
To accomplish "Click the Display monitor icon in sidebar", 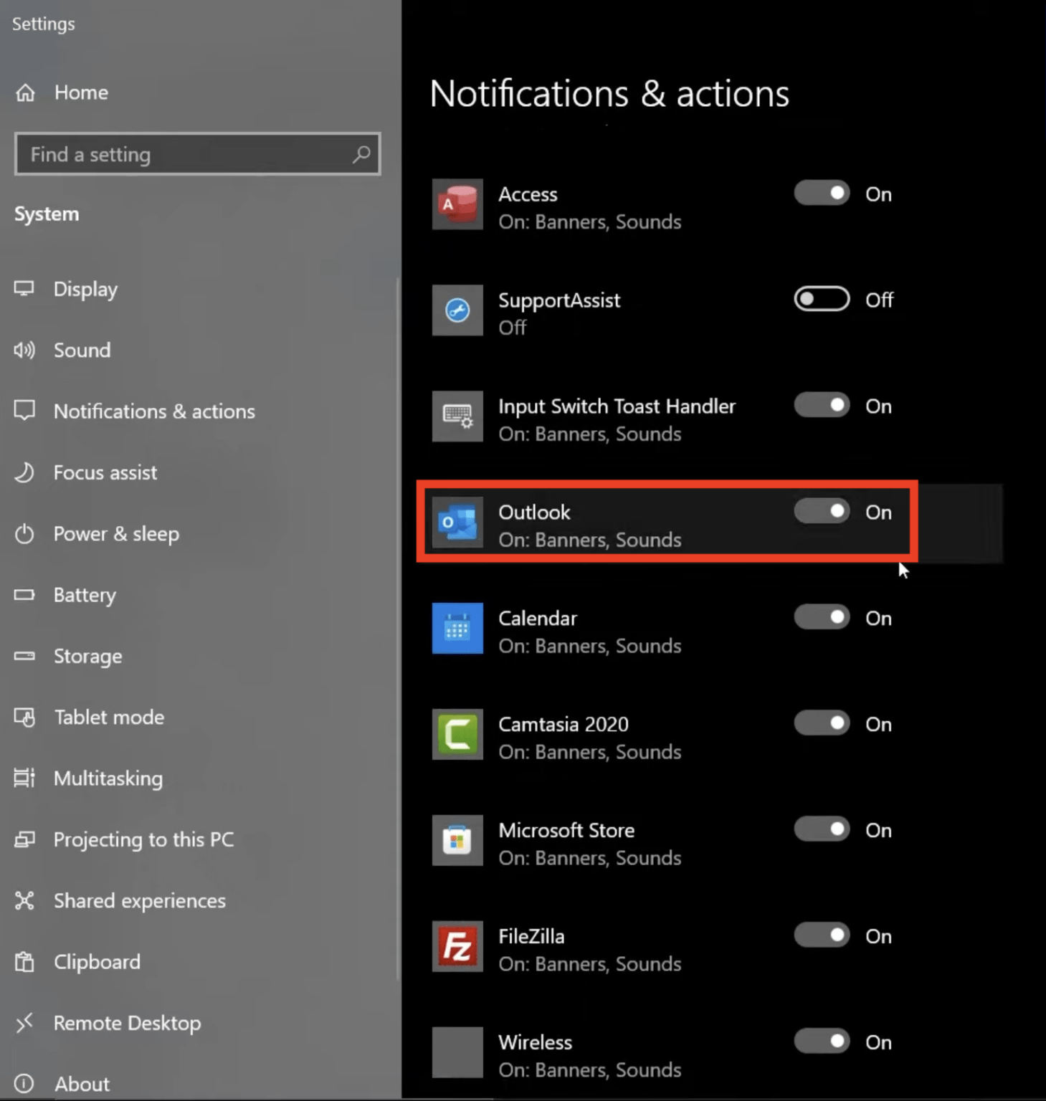I will coord(25,288).
